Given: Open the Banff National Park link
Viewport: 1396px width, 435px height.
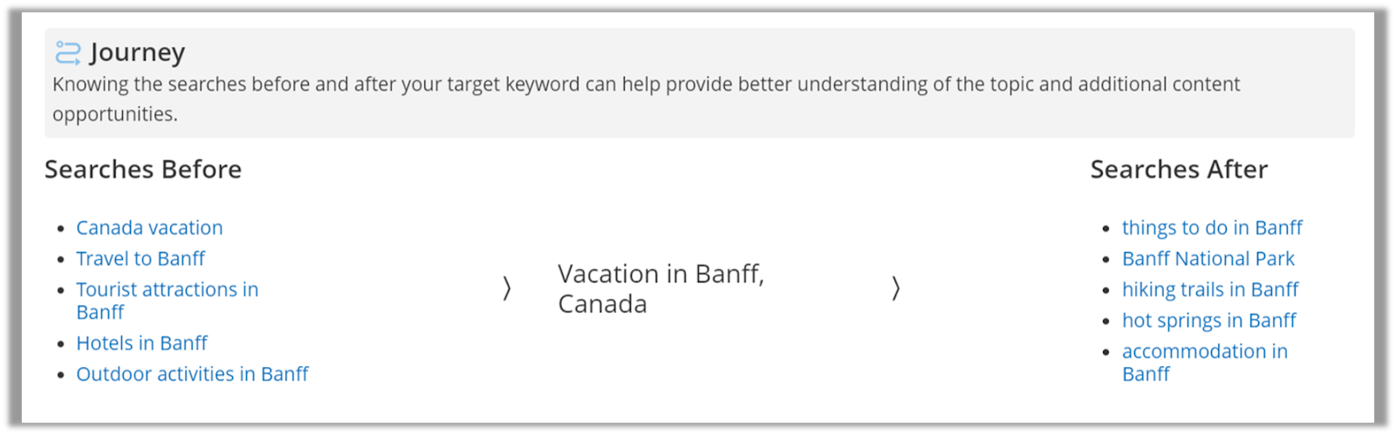Looking at the screenshot, I should point(1208,259).
